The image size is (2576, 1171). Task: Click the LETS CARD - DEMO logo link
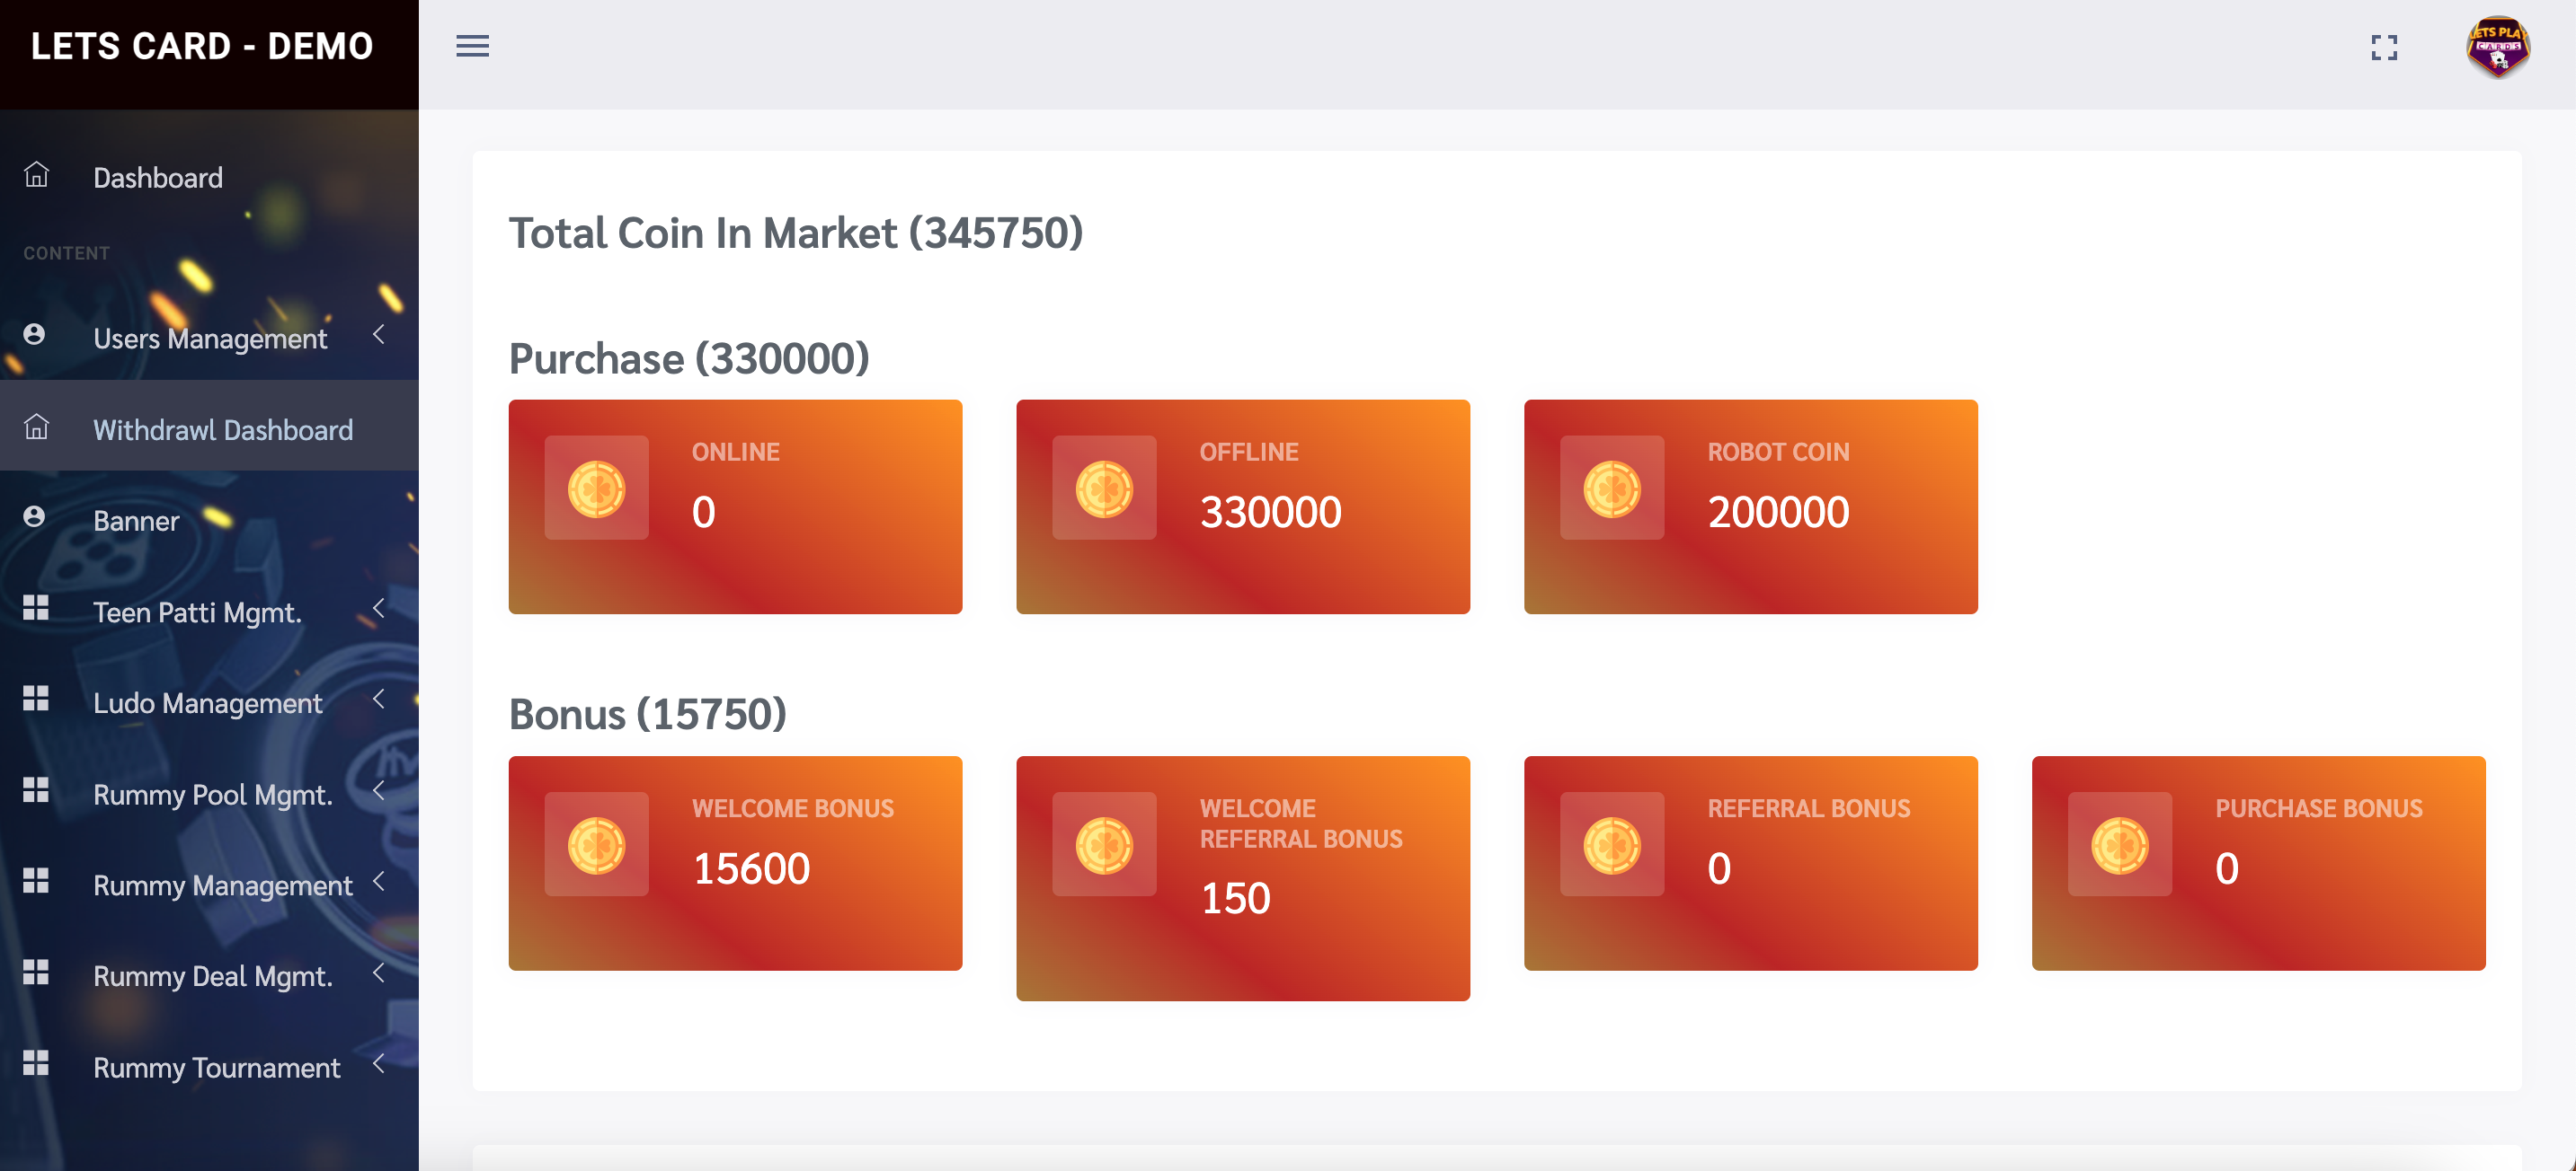point(202,46)
